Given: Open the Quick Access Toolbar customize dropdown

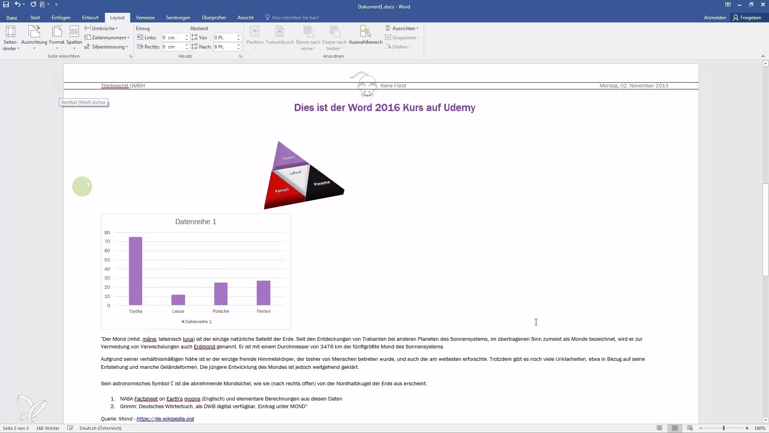Looking at the screenshot, I should 56,4.
